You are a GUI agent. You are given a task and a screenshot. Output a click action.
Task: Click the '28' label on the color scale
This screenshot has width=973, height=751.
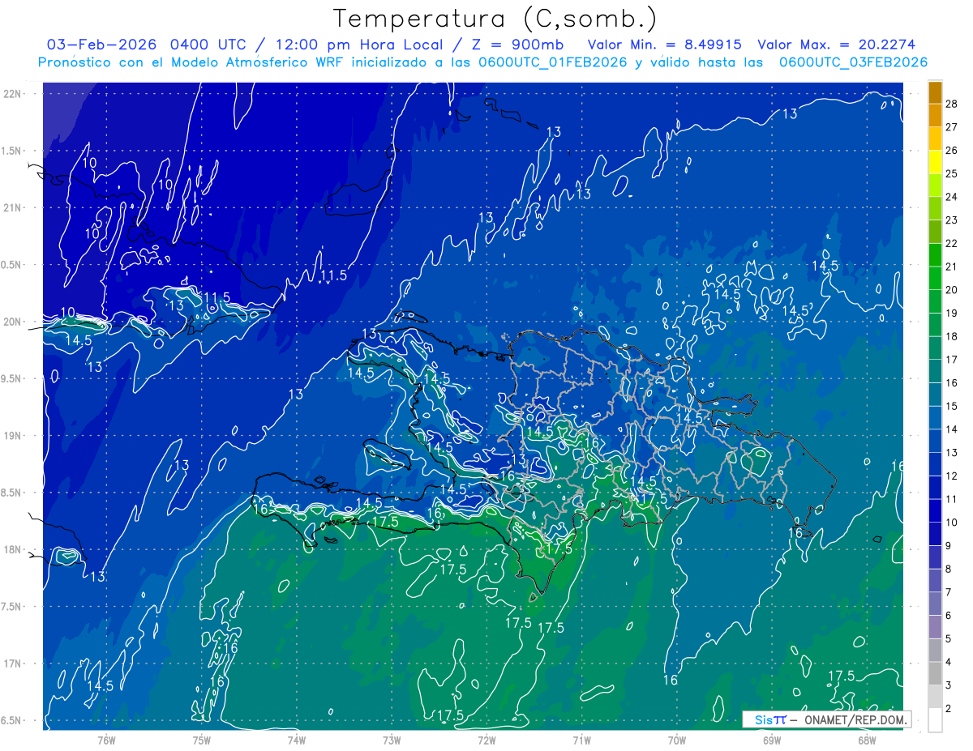952,104
